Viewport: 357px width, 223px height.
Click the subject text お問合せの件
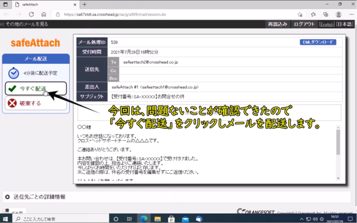coord(171,97)
